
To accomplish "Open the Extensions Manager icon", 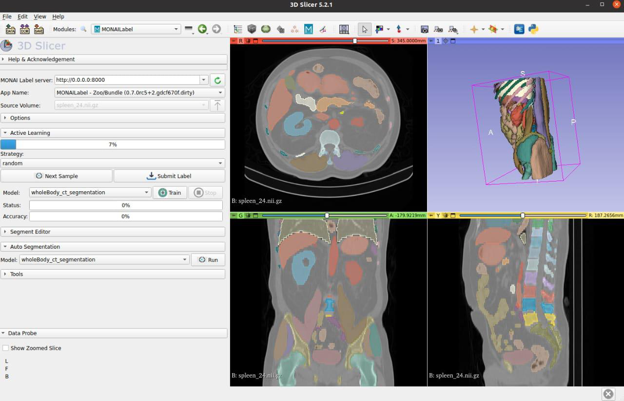I will click(520, 29).
